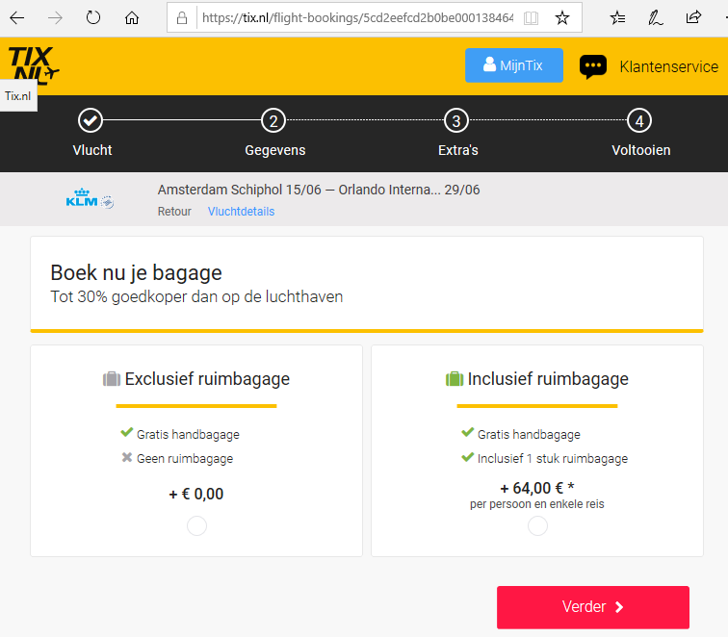Add page to favorites with star icon
728x637 pixels.
pos(562,18)
